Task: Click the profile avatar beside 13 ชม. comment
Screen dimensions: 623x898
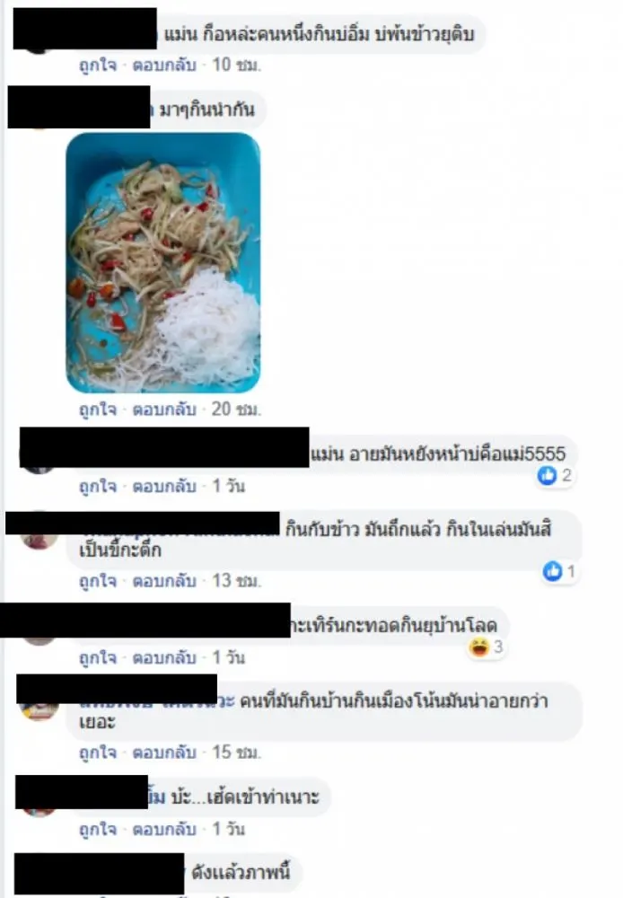Action: coord(39,540)
